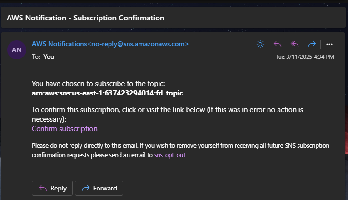The height and width of the screenshot is (200, 348).
Task: Open the Confirm subscription link
Action: point(65,129)
